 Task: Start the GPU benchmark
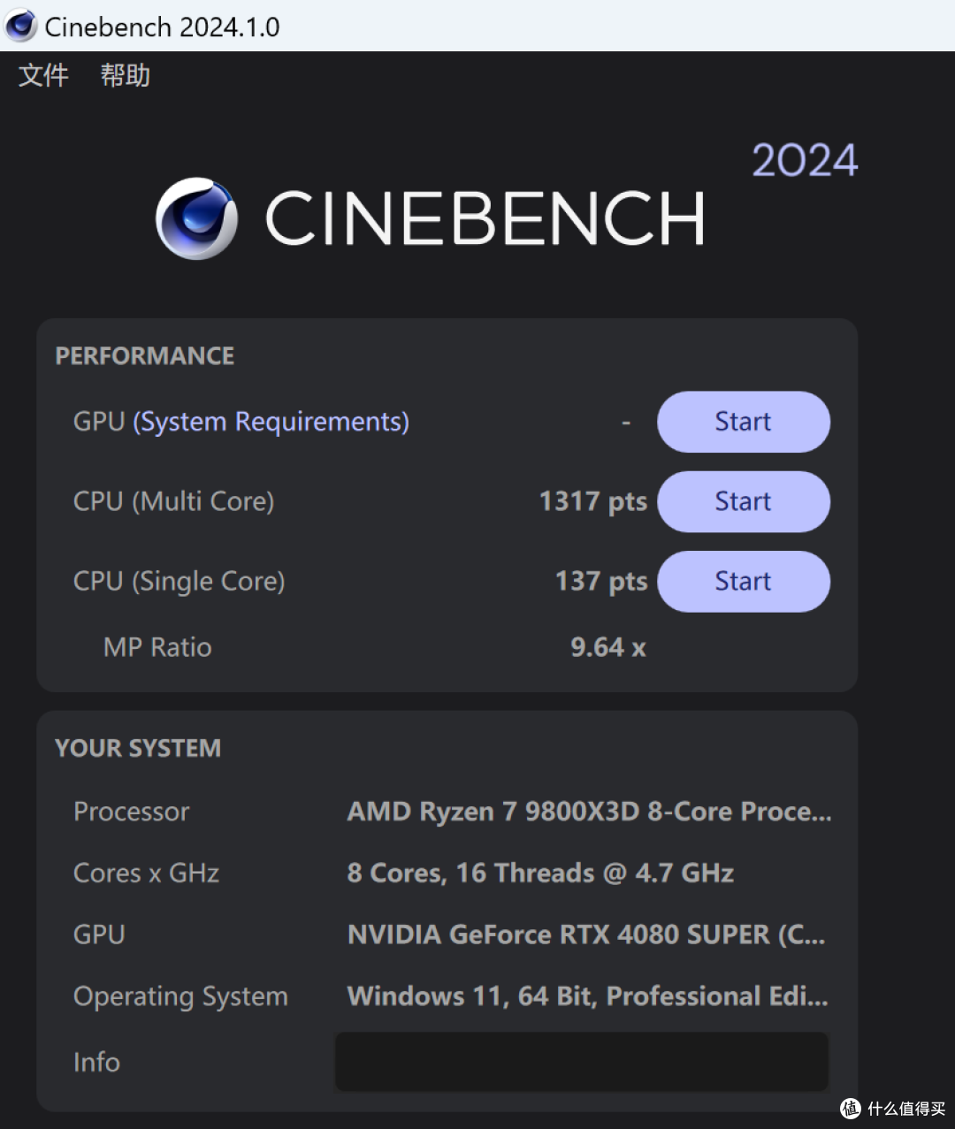click(743, 422)
